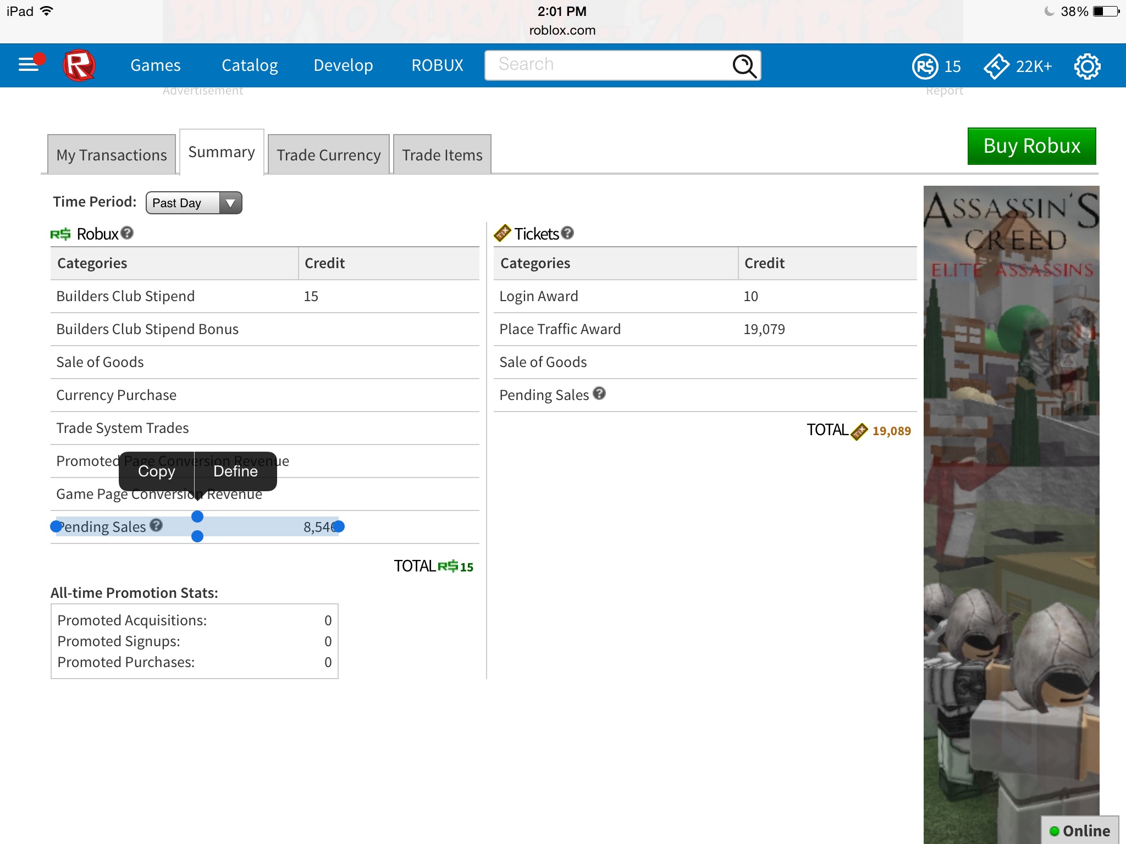1126x844 pixels.
Task: Open the Assassin's Creed advertisement image
Action: click(1011, 495)
